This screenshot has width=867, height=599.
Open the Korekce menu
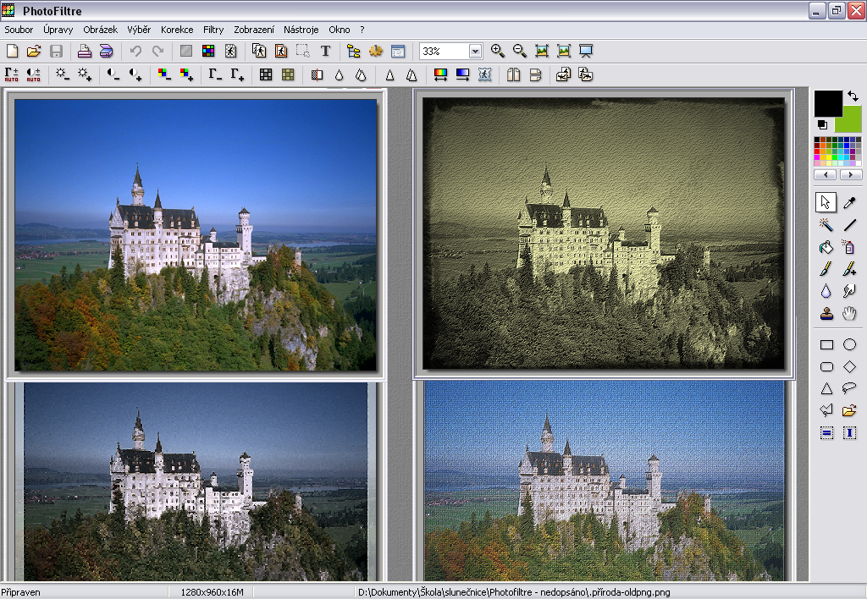click(177, 30)
